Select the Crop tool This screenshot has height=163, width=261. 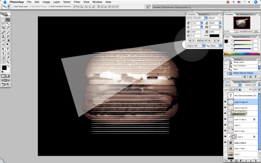pyautogui.click(x=3, y=28)
